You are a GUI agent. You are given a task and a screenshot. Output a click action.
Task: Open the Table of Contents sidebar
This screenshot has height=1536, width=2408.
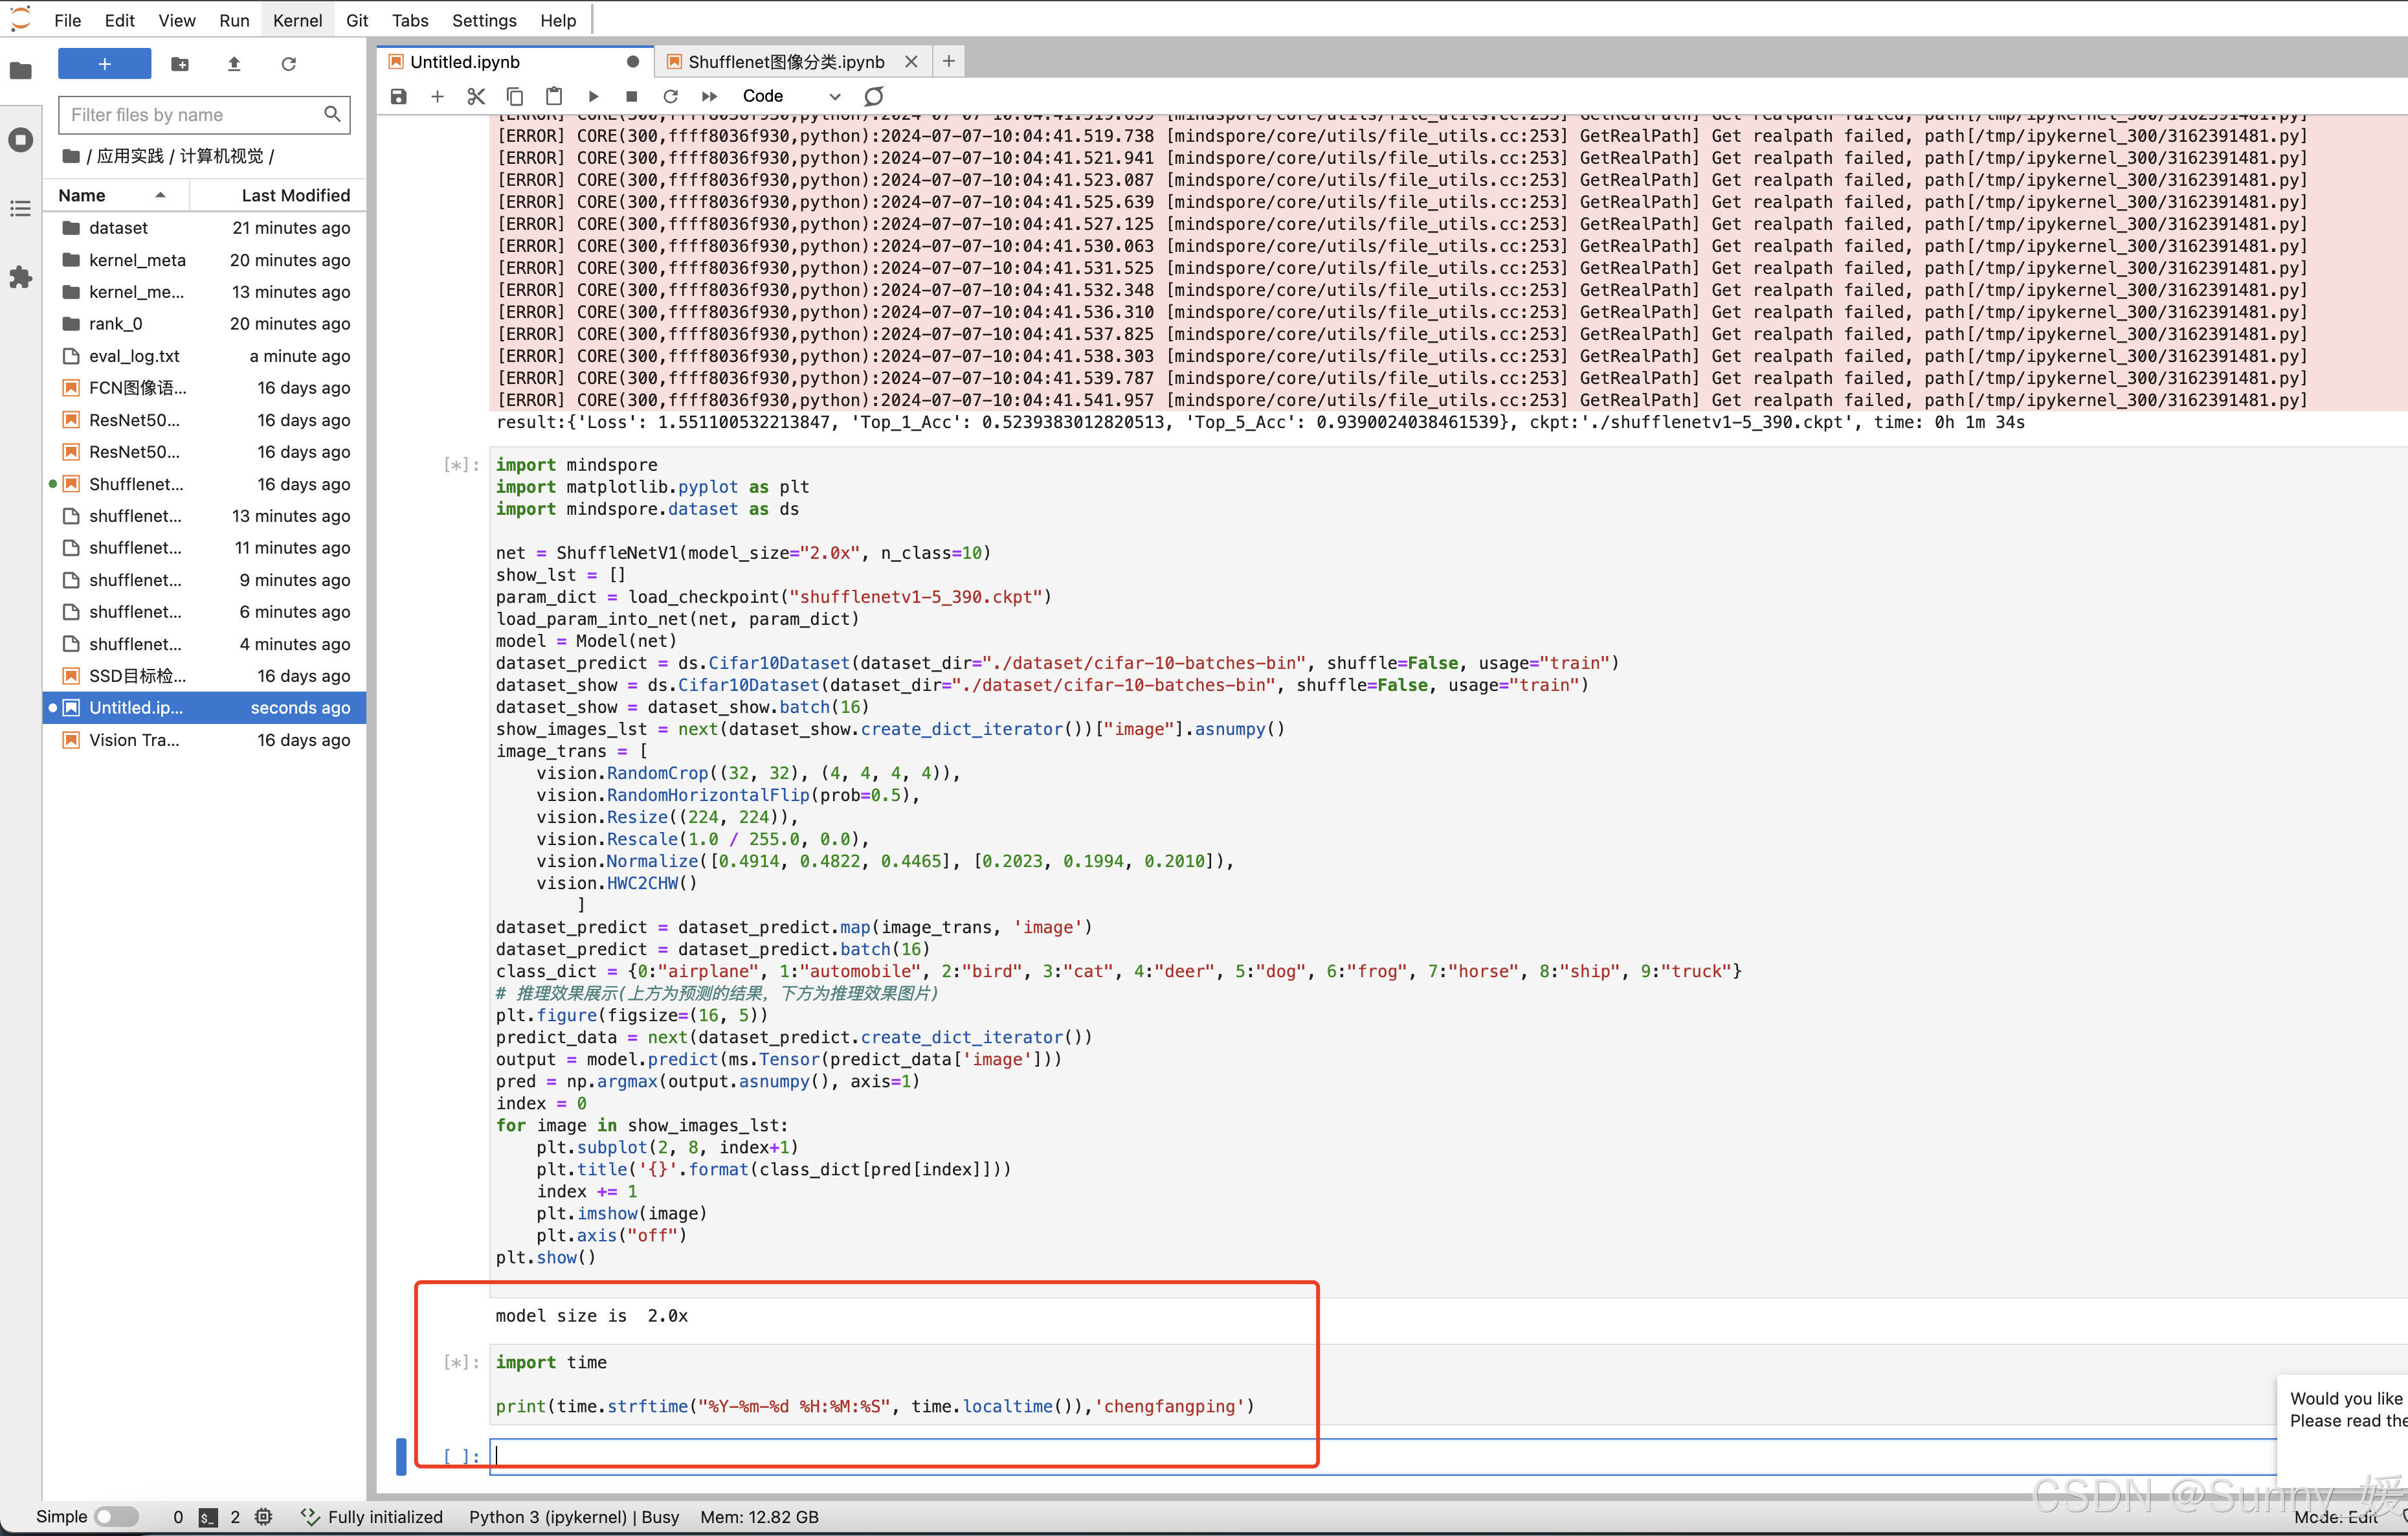point(21,208)
